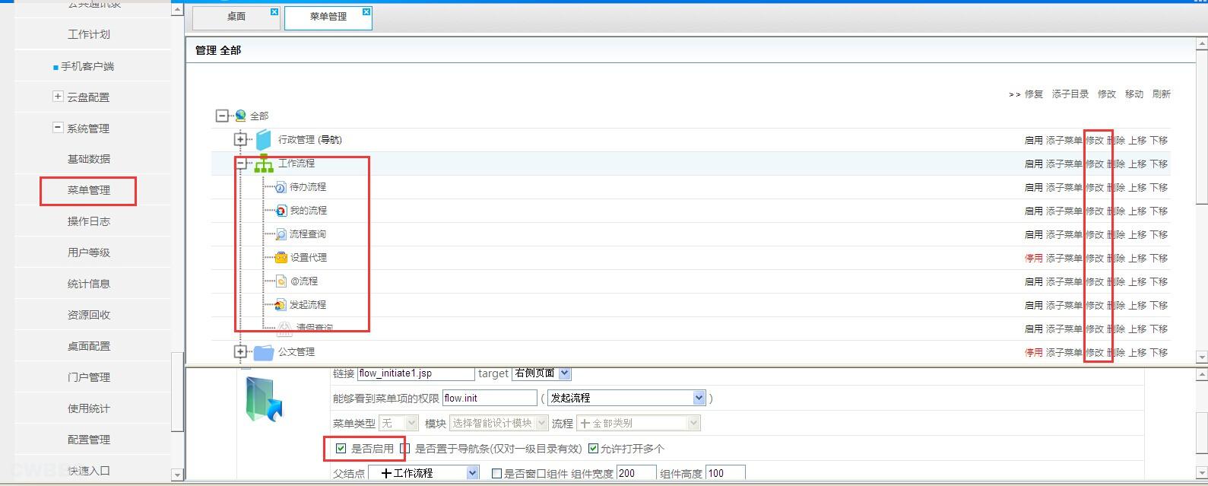Switch to the 桌面 tab
This screenshot has width=1208, height=486.
tap(236, 17)
